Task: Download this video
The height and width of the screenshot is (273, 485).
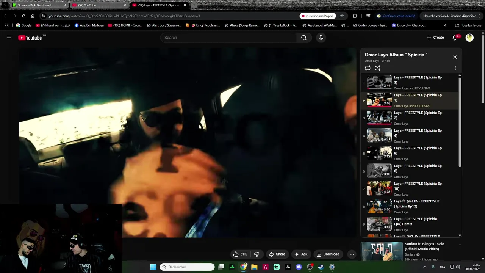Action: point(328,254)
